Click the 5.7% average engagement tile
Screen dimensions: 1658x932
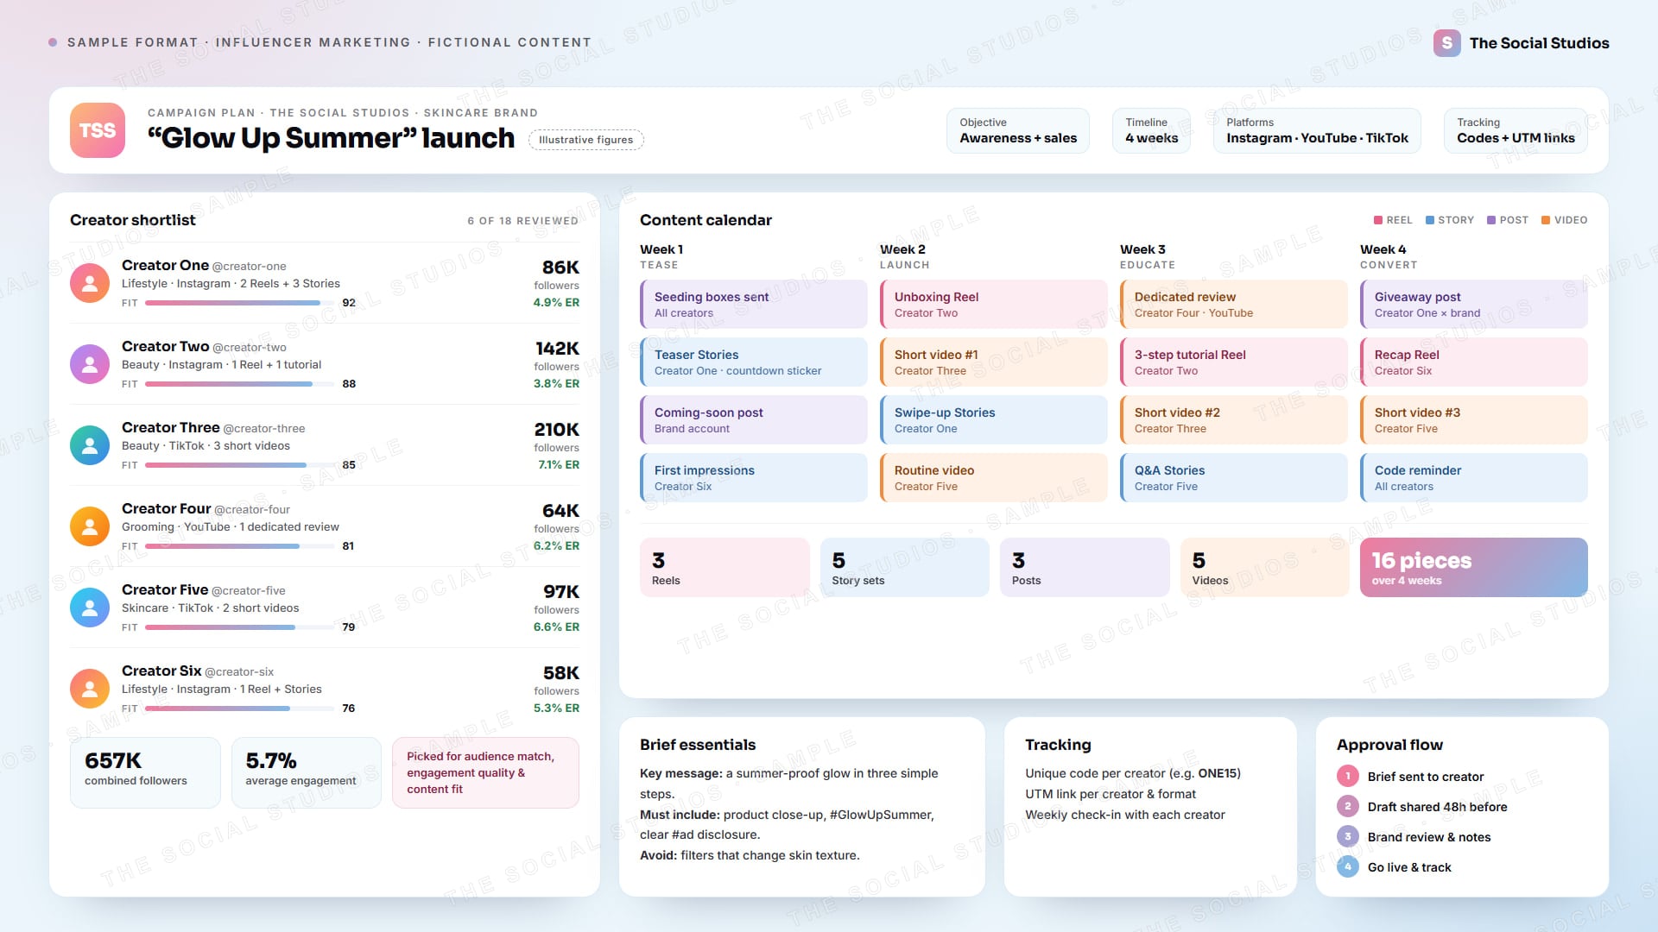[307, 773]
